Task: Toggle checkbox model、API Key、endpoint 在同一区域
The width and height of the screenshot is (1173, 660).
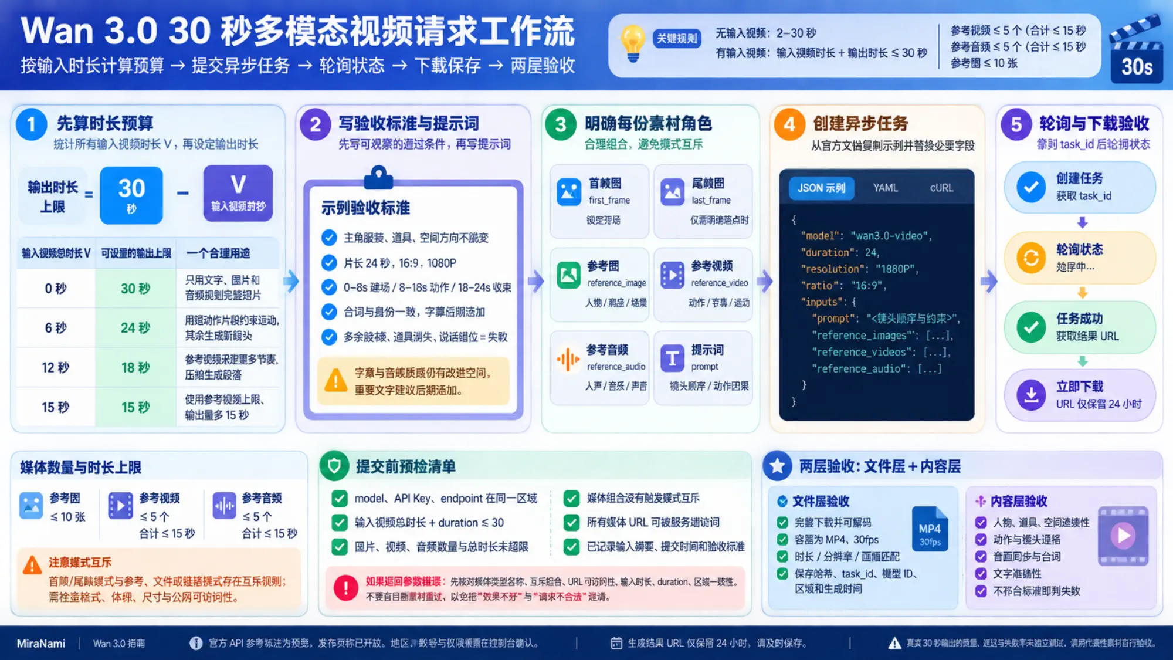Action: [340, 498]
